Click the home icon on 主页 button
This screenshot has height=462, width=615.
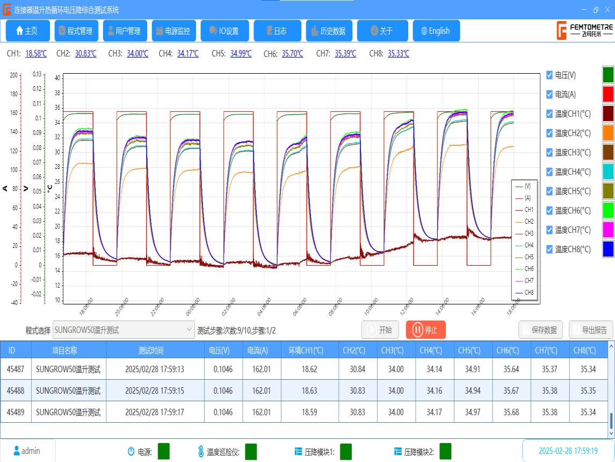click(19, 31)
